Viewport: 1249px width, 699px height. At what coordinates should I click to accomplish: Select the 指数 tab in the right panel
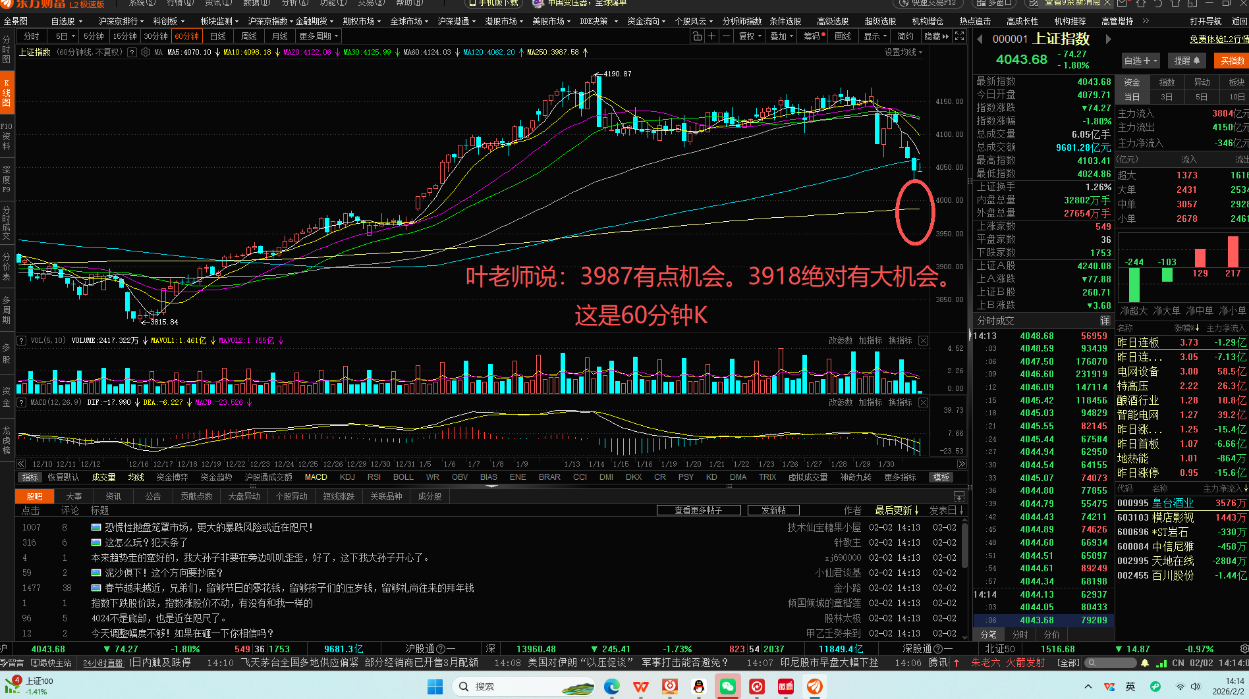point(1167,82)
